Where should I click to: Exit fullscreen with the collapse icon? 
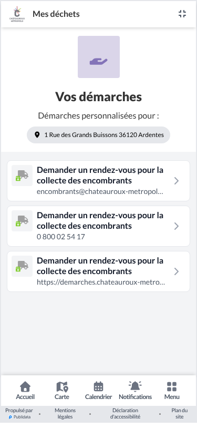tap(182, 14)
